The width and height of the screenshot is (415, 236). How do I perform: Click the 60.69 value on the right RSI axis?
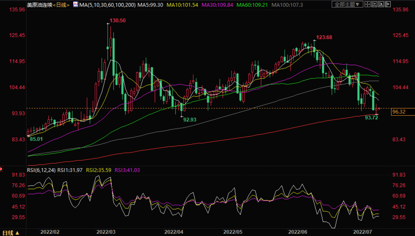399,196
